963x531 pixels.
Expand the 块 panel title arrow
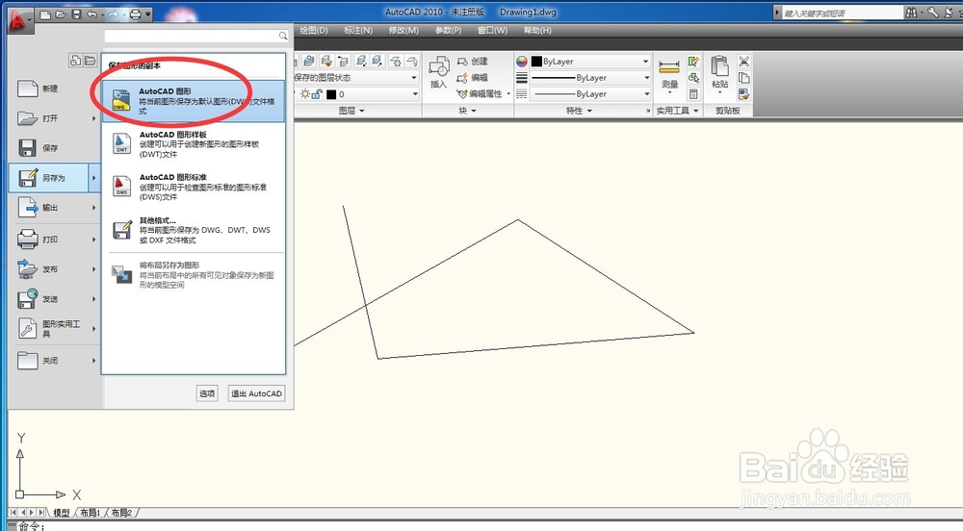pyautogui.click(x=474, y=111)
